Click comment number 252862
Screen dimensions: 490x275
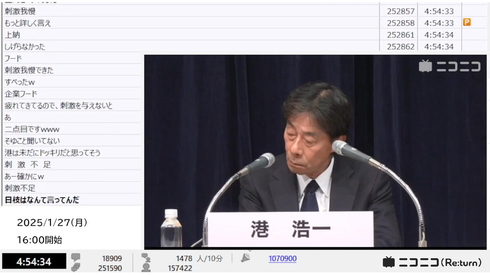401,46
